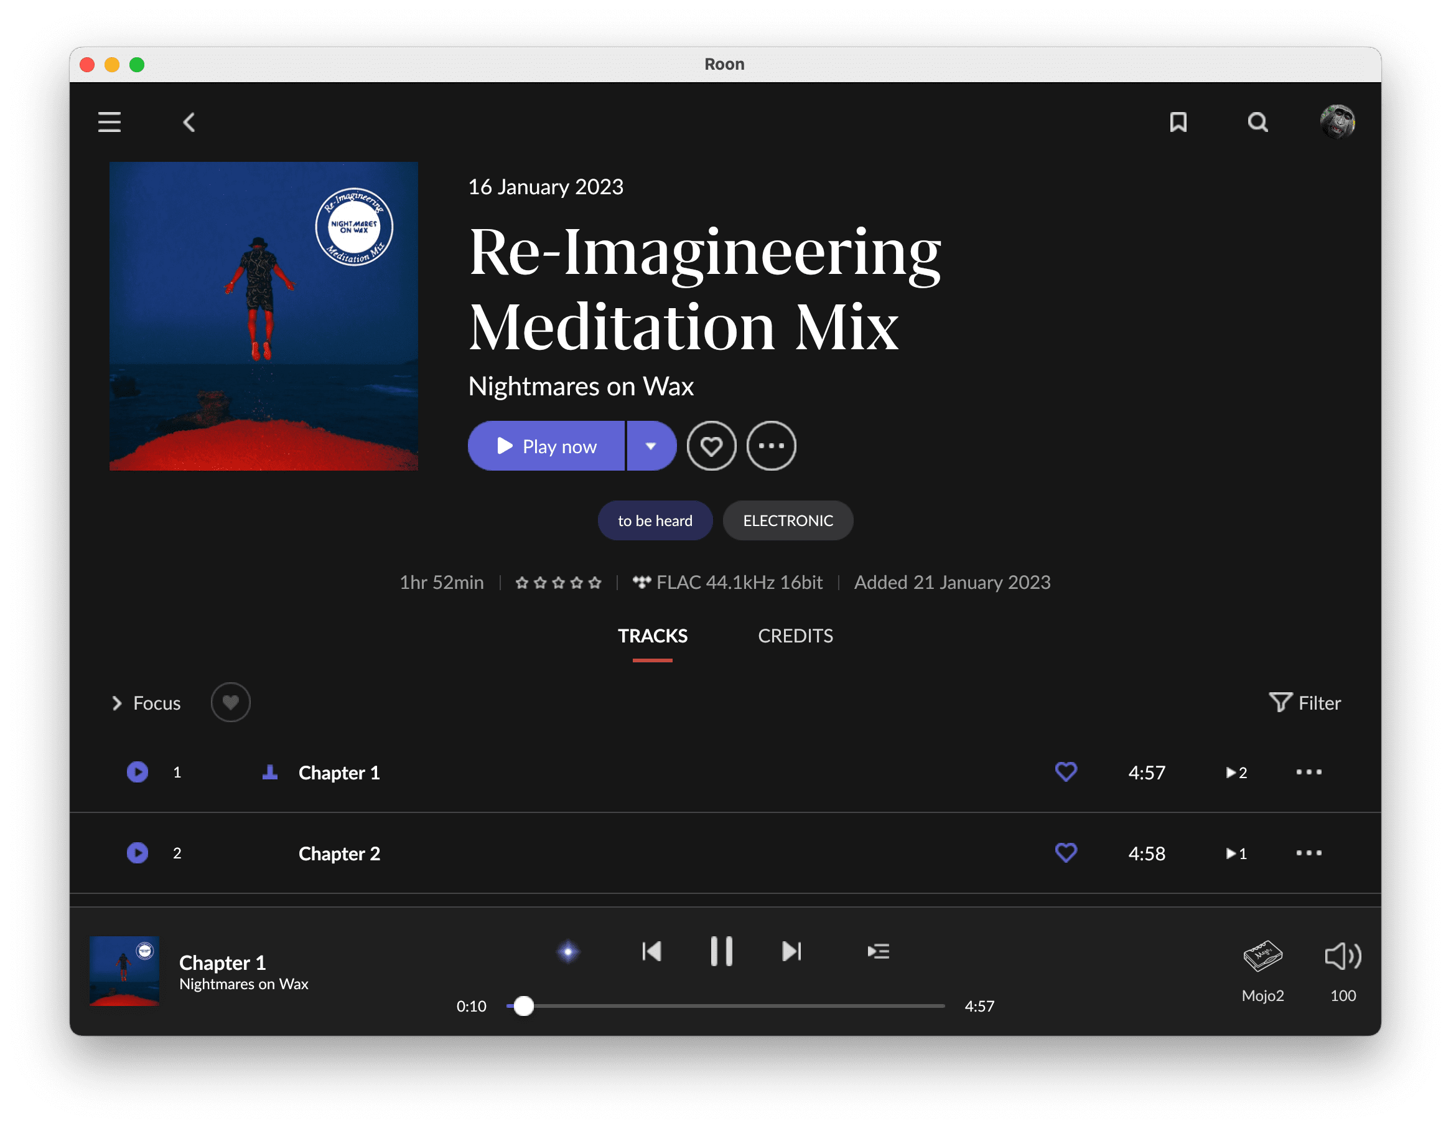This screenshot has width=1451, height=1128.
Task: Click the elapsed time 0:10
Action: click(x=471, y=1007)
